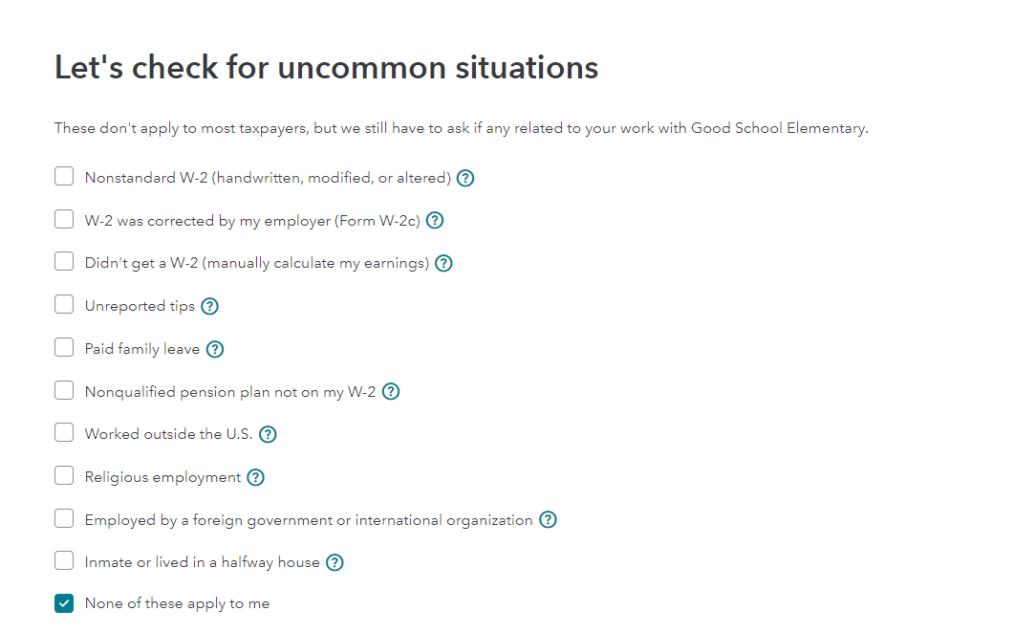Tick Worked outside the U.S. checkbox
This screenshot has height=633, width=1014.
pos(64,433)
